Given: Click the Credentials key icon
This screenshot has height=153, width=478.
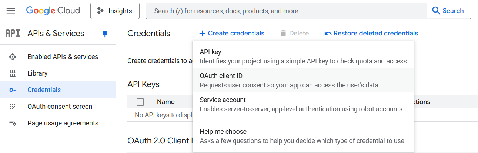Looking at the screenshot, I should click(x=13, y=90).
